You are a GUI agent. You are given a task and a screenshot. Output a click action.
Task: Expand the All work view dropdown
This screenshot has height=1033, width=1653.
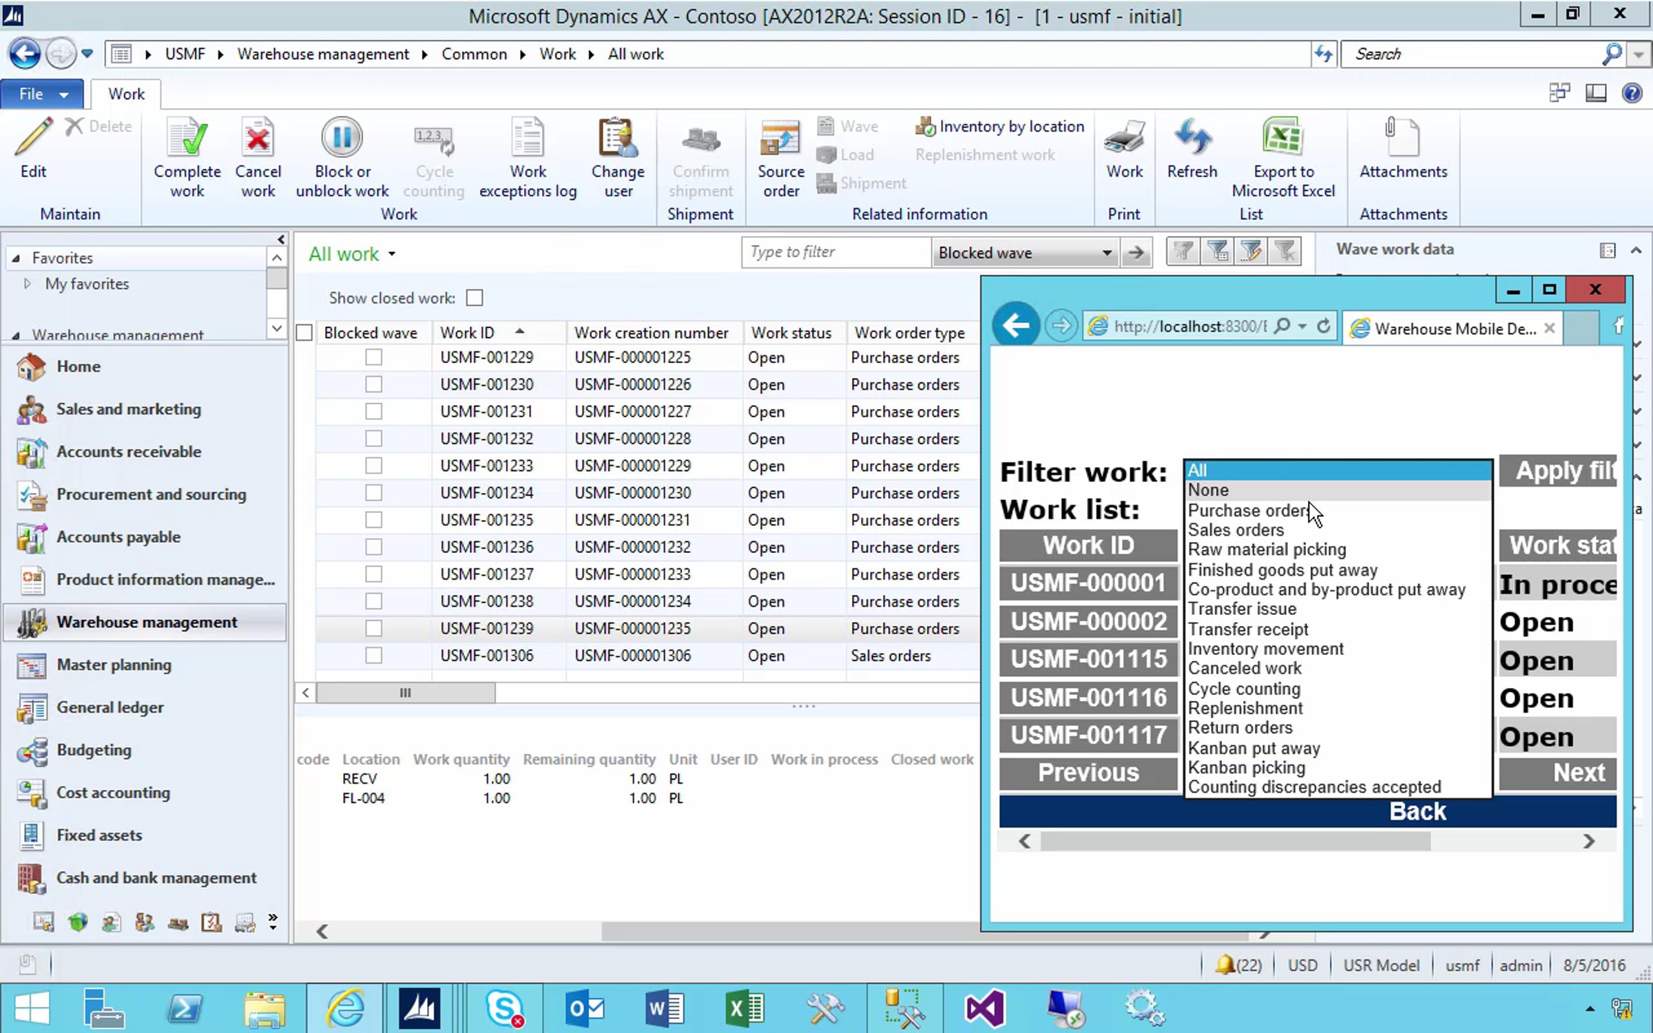(x=392, y=254)
